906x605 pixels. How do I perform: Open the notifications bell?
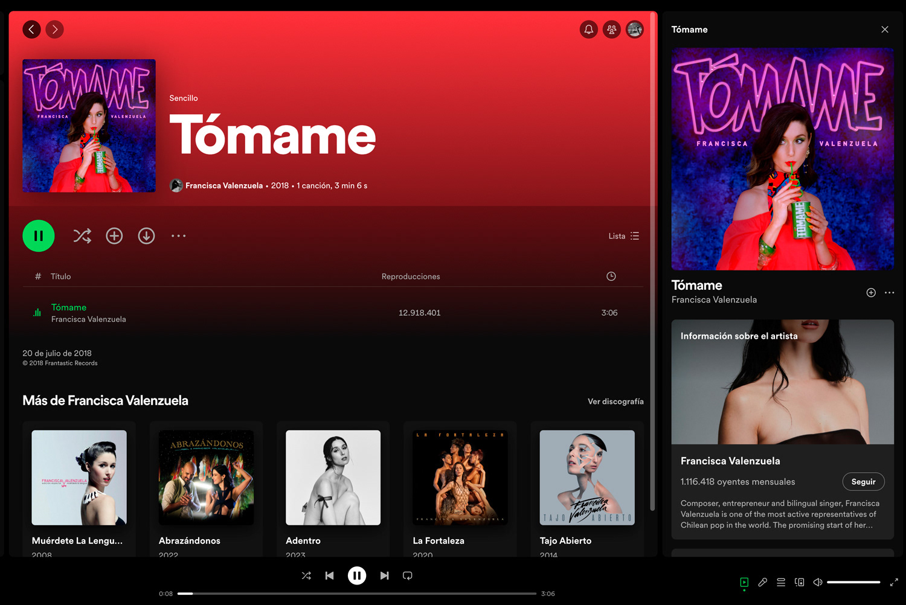coord(588,29)
